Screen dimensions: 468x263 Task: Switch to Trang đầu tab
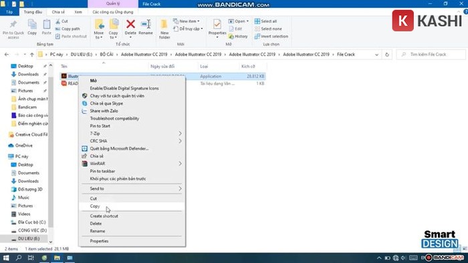tap(33, 12)
